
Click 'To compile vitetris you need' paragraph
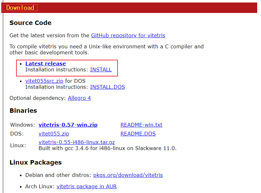106,49
